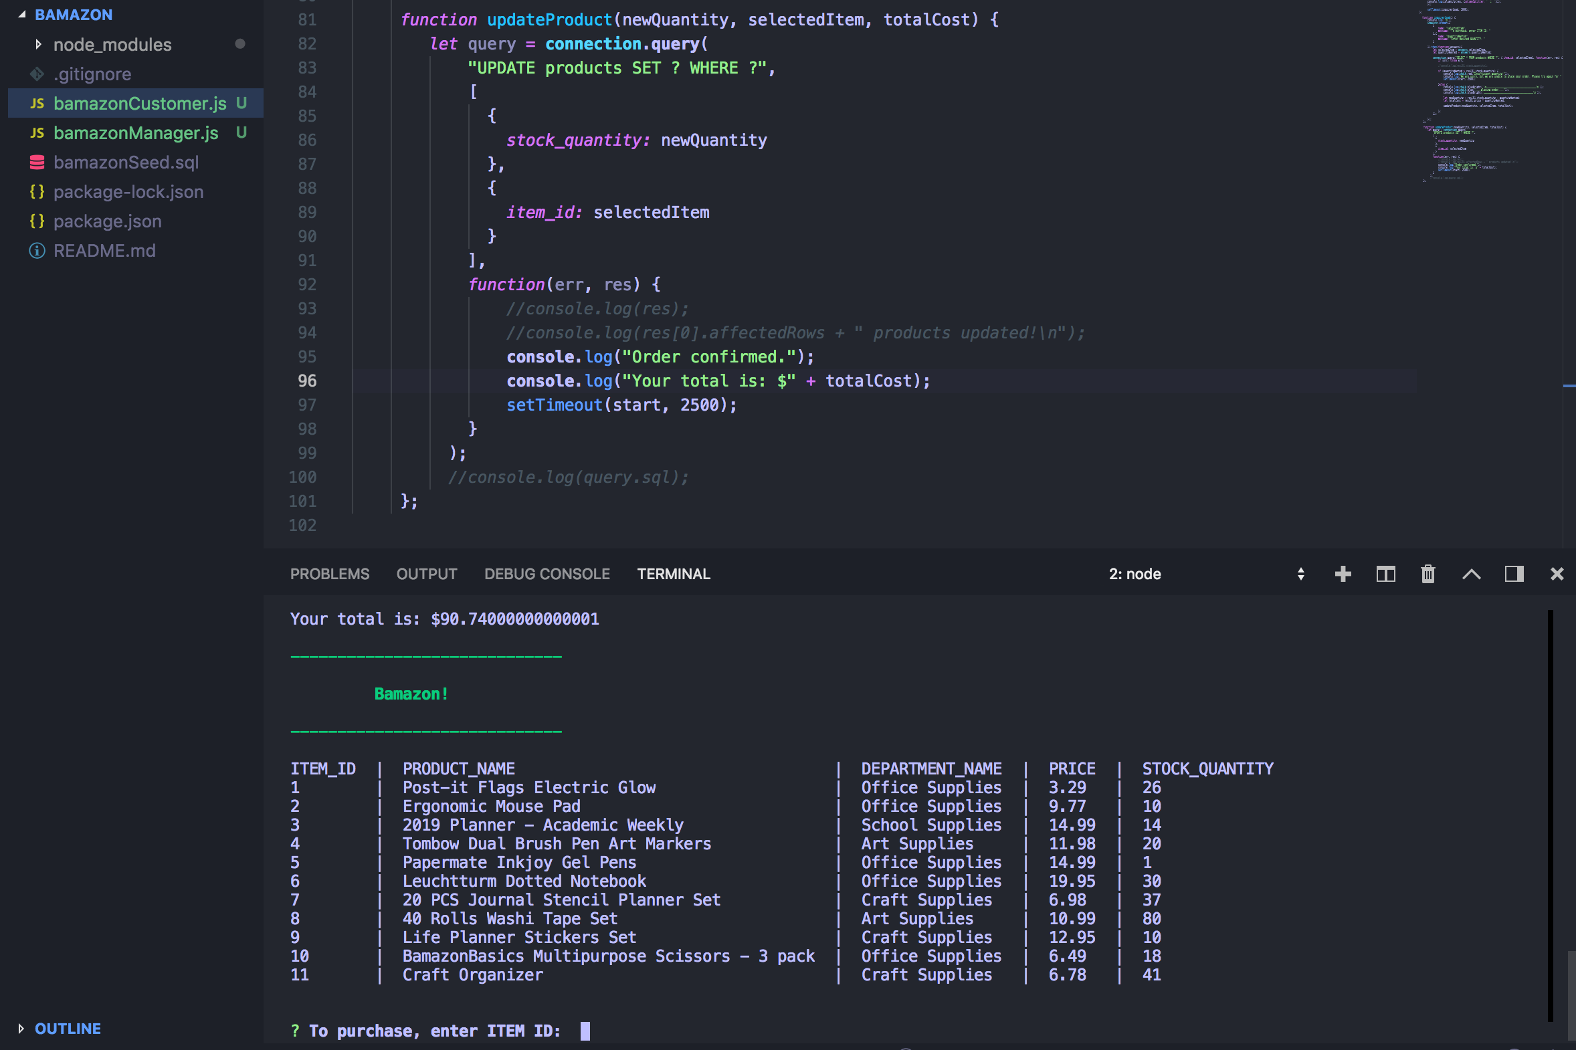Viewport: 1576px width, 1050px height.
Task: Click line number 96 in the gutter
Action: (307, 381)
